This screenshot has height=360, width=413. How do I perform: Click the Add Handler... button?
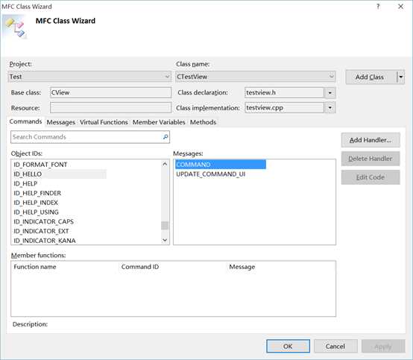pyautogui.click(x=371, y=140)
